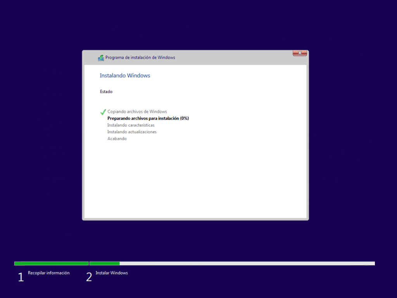Click the step number 2 indicator

click(89, 277)
